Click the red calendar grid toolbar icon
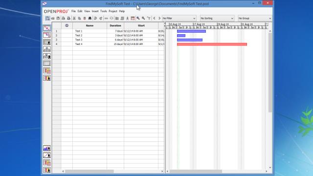The width and height of the screenshot is (313, 176). point(133,19)
